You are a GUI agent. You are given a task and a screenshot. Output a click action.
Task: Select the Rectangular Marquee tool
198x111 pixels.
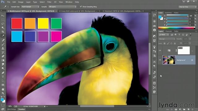[3, 20]
